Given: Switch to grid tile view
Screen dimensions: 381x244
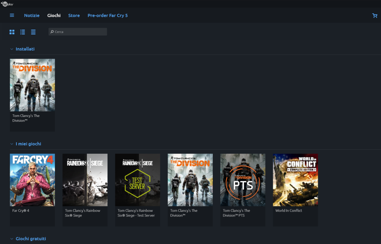Looking at the screenshot, I should [x=12, y=32].
